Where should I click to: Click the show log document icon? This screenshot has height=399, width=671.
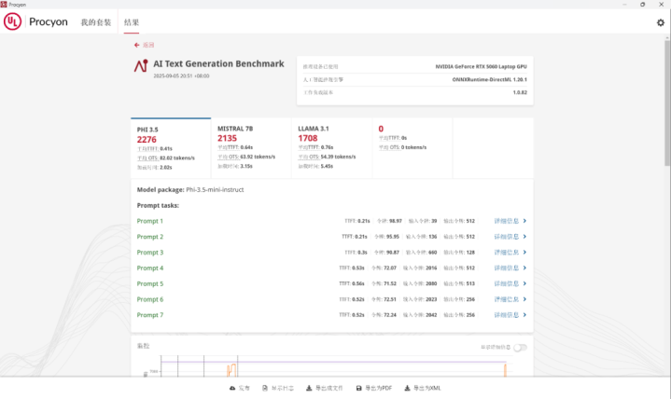(265, 388)
